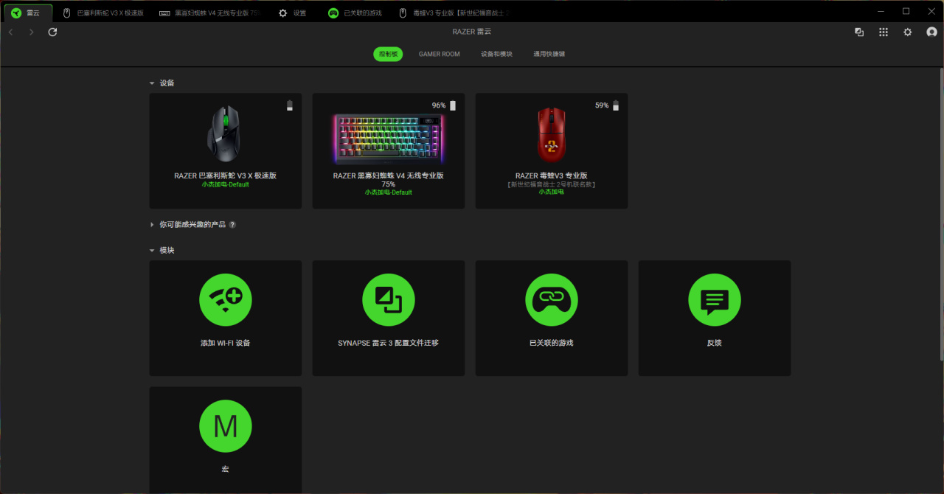Open the user account avatar icon
Viewport: 944px width, 494px height.
pos(931,32)
